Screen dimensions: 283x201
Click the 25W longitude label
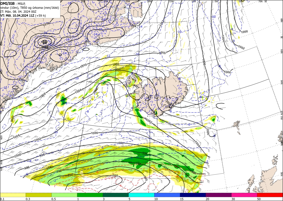coord(128,1)
